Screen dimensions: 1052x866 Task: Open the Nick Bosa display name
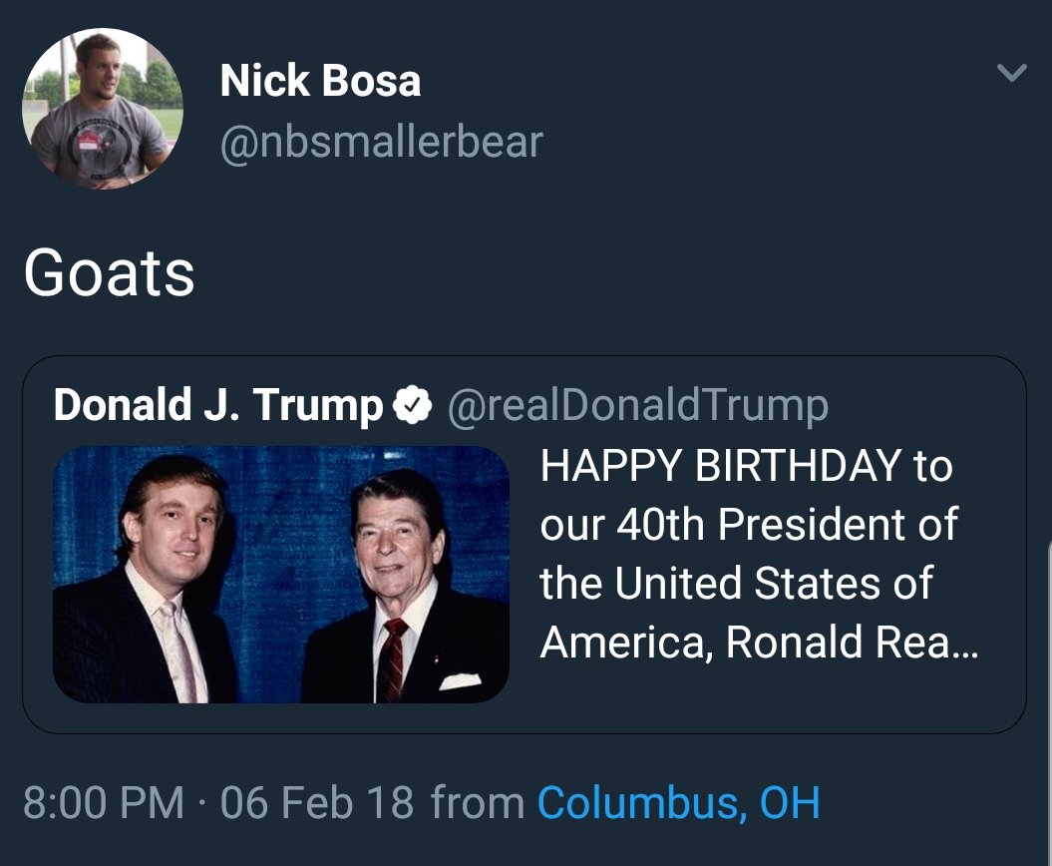click(320, 81)
